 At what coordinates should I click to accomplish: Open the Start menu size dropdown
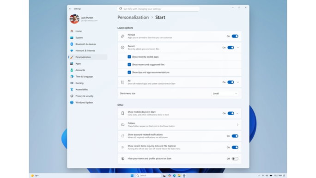click(x=225, y=93)
